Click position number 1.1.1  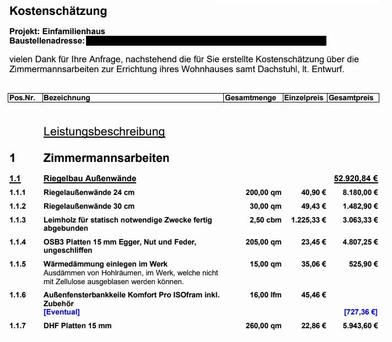(17, 192)
